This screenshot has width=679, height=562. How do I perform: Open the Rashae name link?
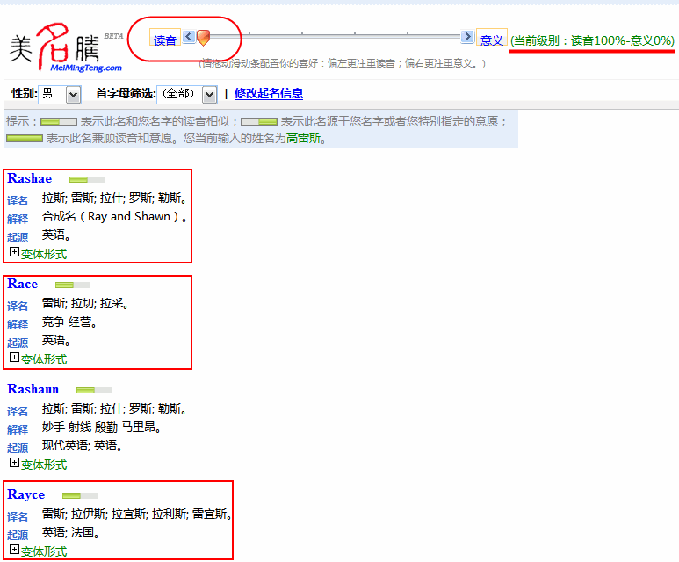[30, 178]
